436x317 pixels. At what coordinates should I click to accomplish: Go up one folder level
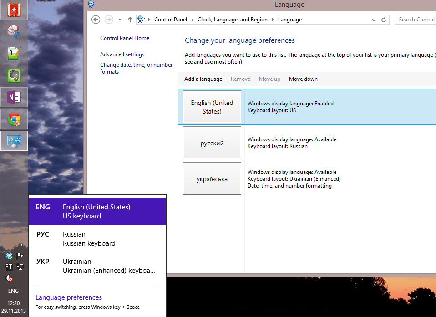click(x=130, y=20)
